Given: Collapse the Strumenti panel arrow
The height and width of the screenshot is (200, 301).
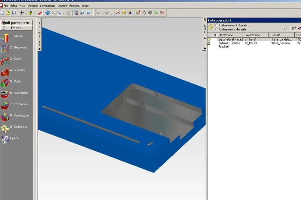Looking at the screenshot, I should 39,49.
